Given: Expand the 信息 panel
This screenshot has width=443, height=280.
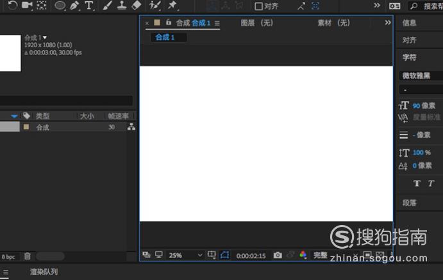Looking at the screenshot, I should [410, 23].
